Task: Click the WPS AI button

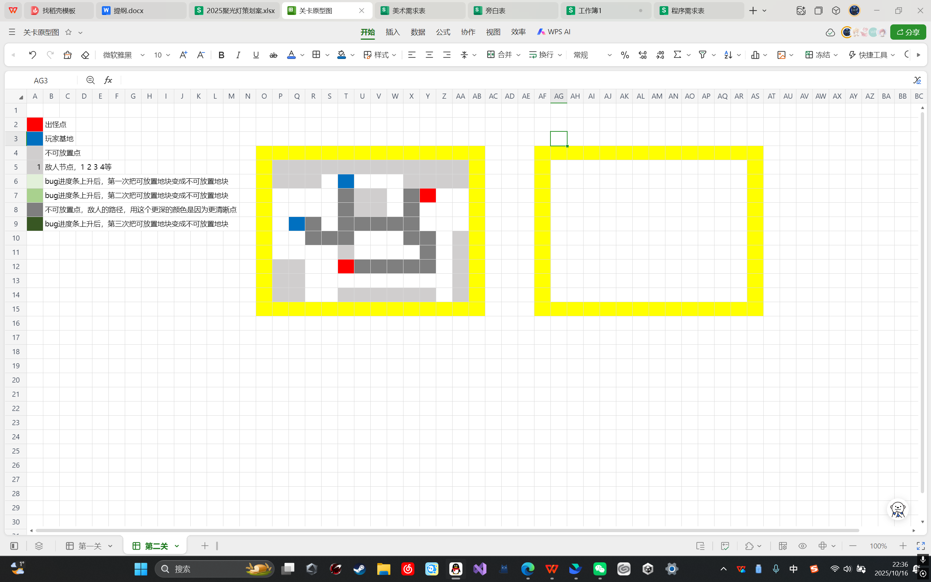Action: [x=554, y=32]
